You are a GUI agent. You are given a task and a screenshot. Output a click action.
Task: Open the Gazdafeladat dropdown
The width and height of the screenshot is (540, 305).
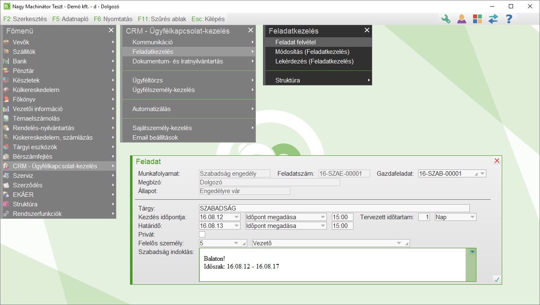tap(482, 174)
